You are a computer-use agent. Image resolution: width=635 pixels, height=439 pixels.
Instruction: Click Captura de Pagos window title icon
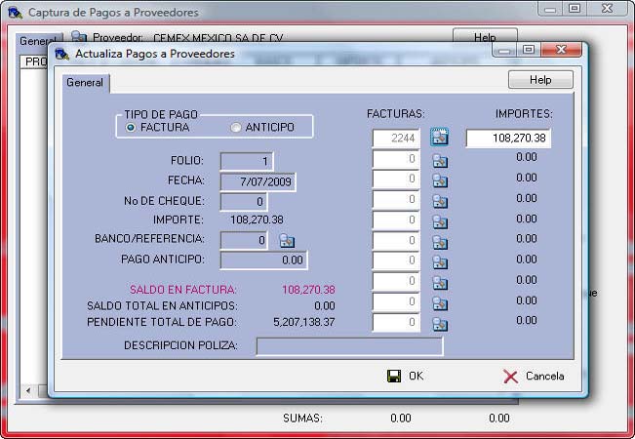15,12
